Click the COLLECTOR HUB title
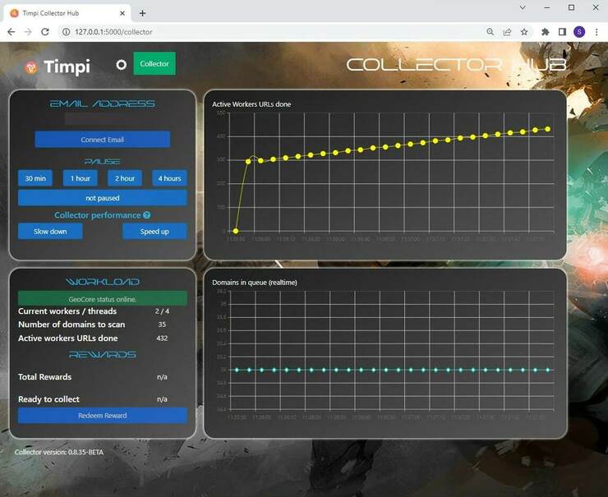 click(456, 65)
